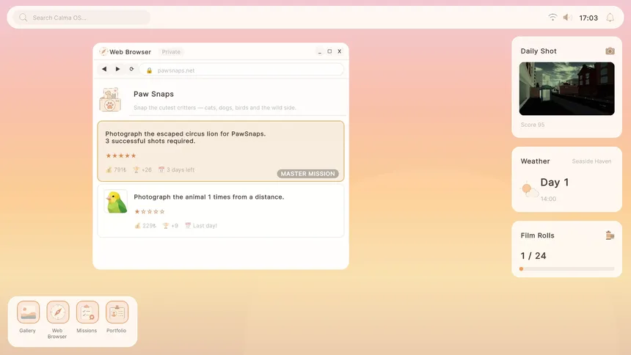Viewport: 631px width, 355px height.
Task: Launch Web Browser from the dock
Action: click(57, 312)
